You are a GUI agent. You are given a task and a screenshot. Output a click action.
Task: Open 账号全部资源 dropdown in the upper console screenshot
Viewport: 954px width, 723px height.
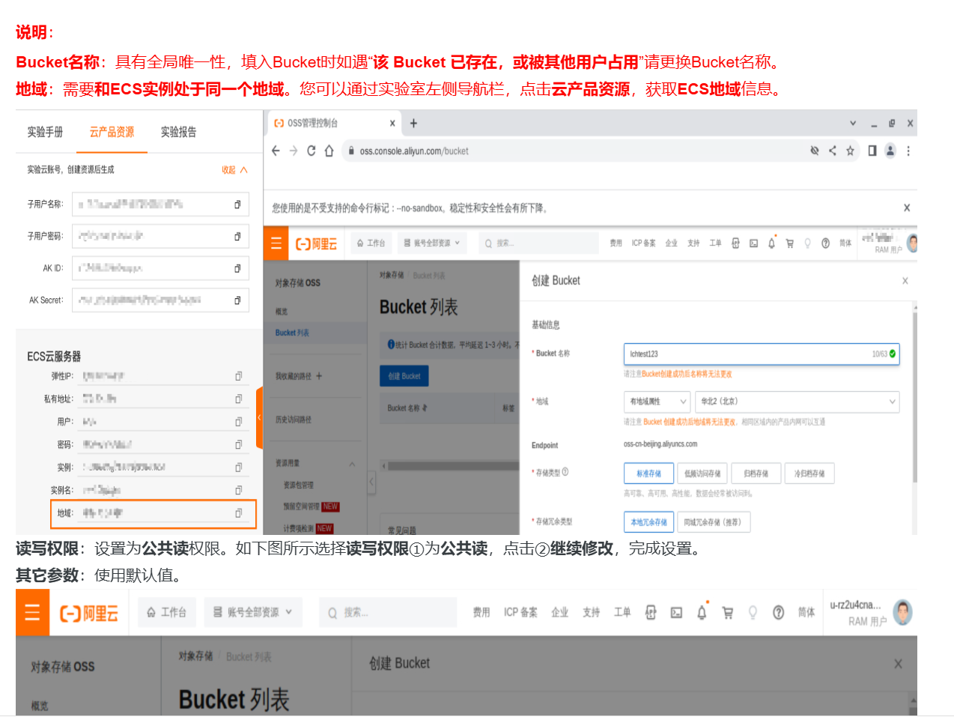[x=432, y=243]
